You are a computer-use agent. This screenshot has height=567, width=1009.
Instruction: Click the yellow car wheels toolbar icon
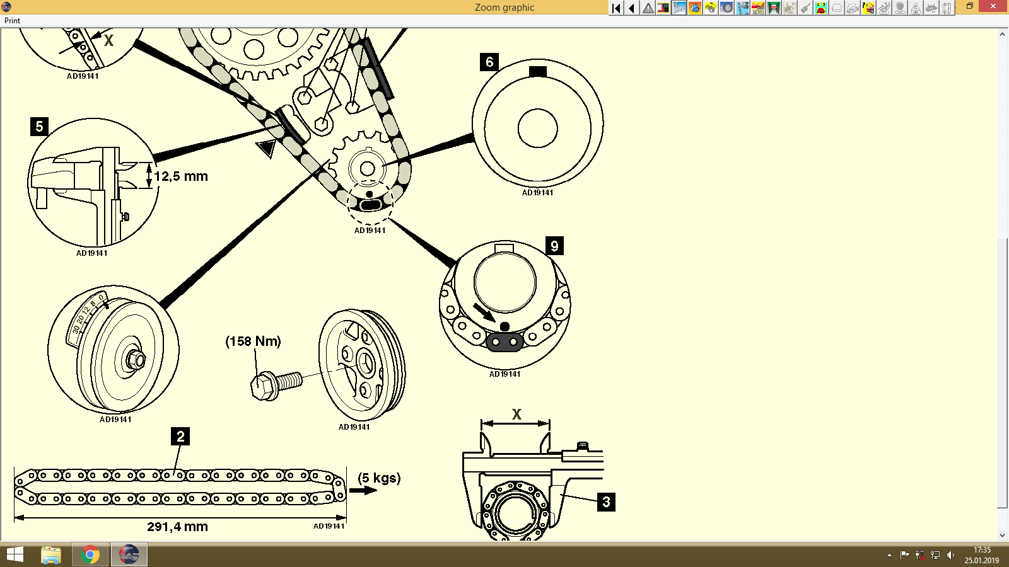point(710,8)
